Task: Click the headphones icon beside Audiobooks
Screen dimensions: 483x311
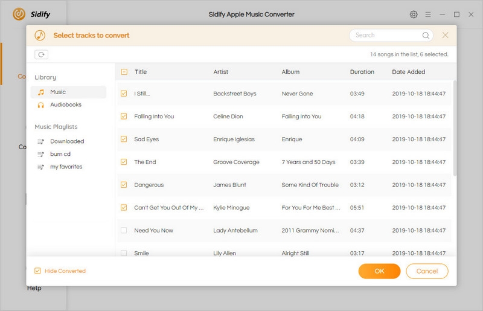Action: coord(41,105)
